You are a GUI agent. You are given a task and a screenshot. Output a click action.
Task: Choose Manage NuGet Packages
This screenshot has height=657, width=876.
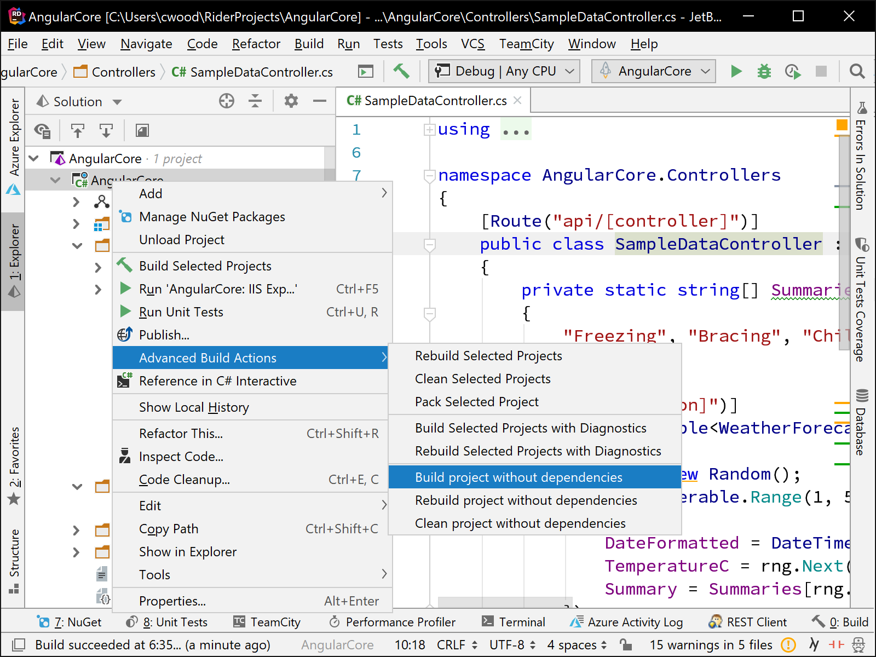(x=252, y=217)
